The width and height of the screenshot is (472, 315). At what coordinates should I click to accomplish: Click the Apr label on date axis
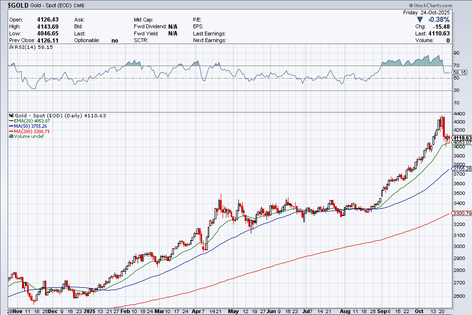click(196, 311)
